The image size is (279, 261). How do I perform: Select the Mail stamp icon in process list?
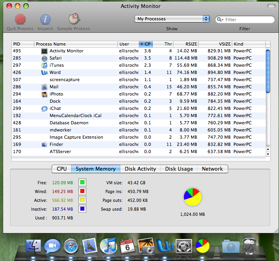click(44, 87)
